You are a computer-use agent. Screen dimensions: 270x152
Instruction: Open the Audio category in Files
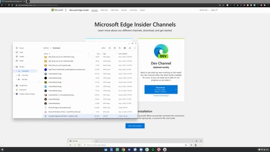(x=21, y=52)
